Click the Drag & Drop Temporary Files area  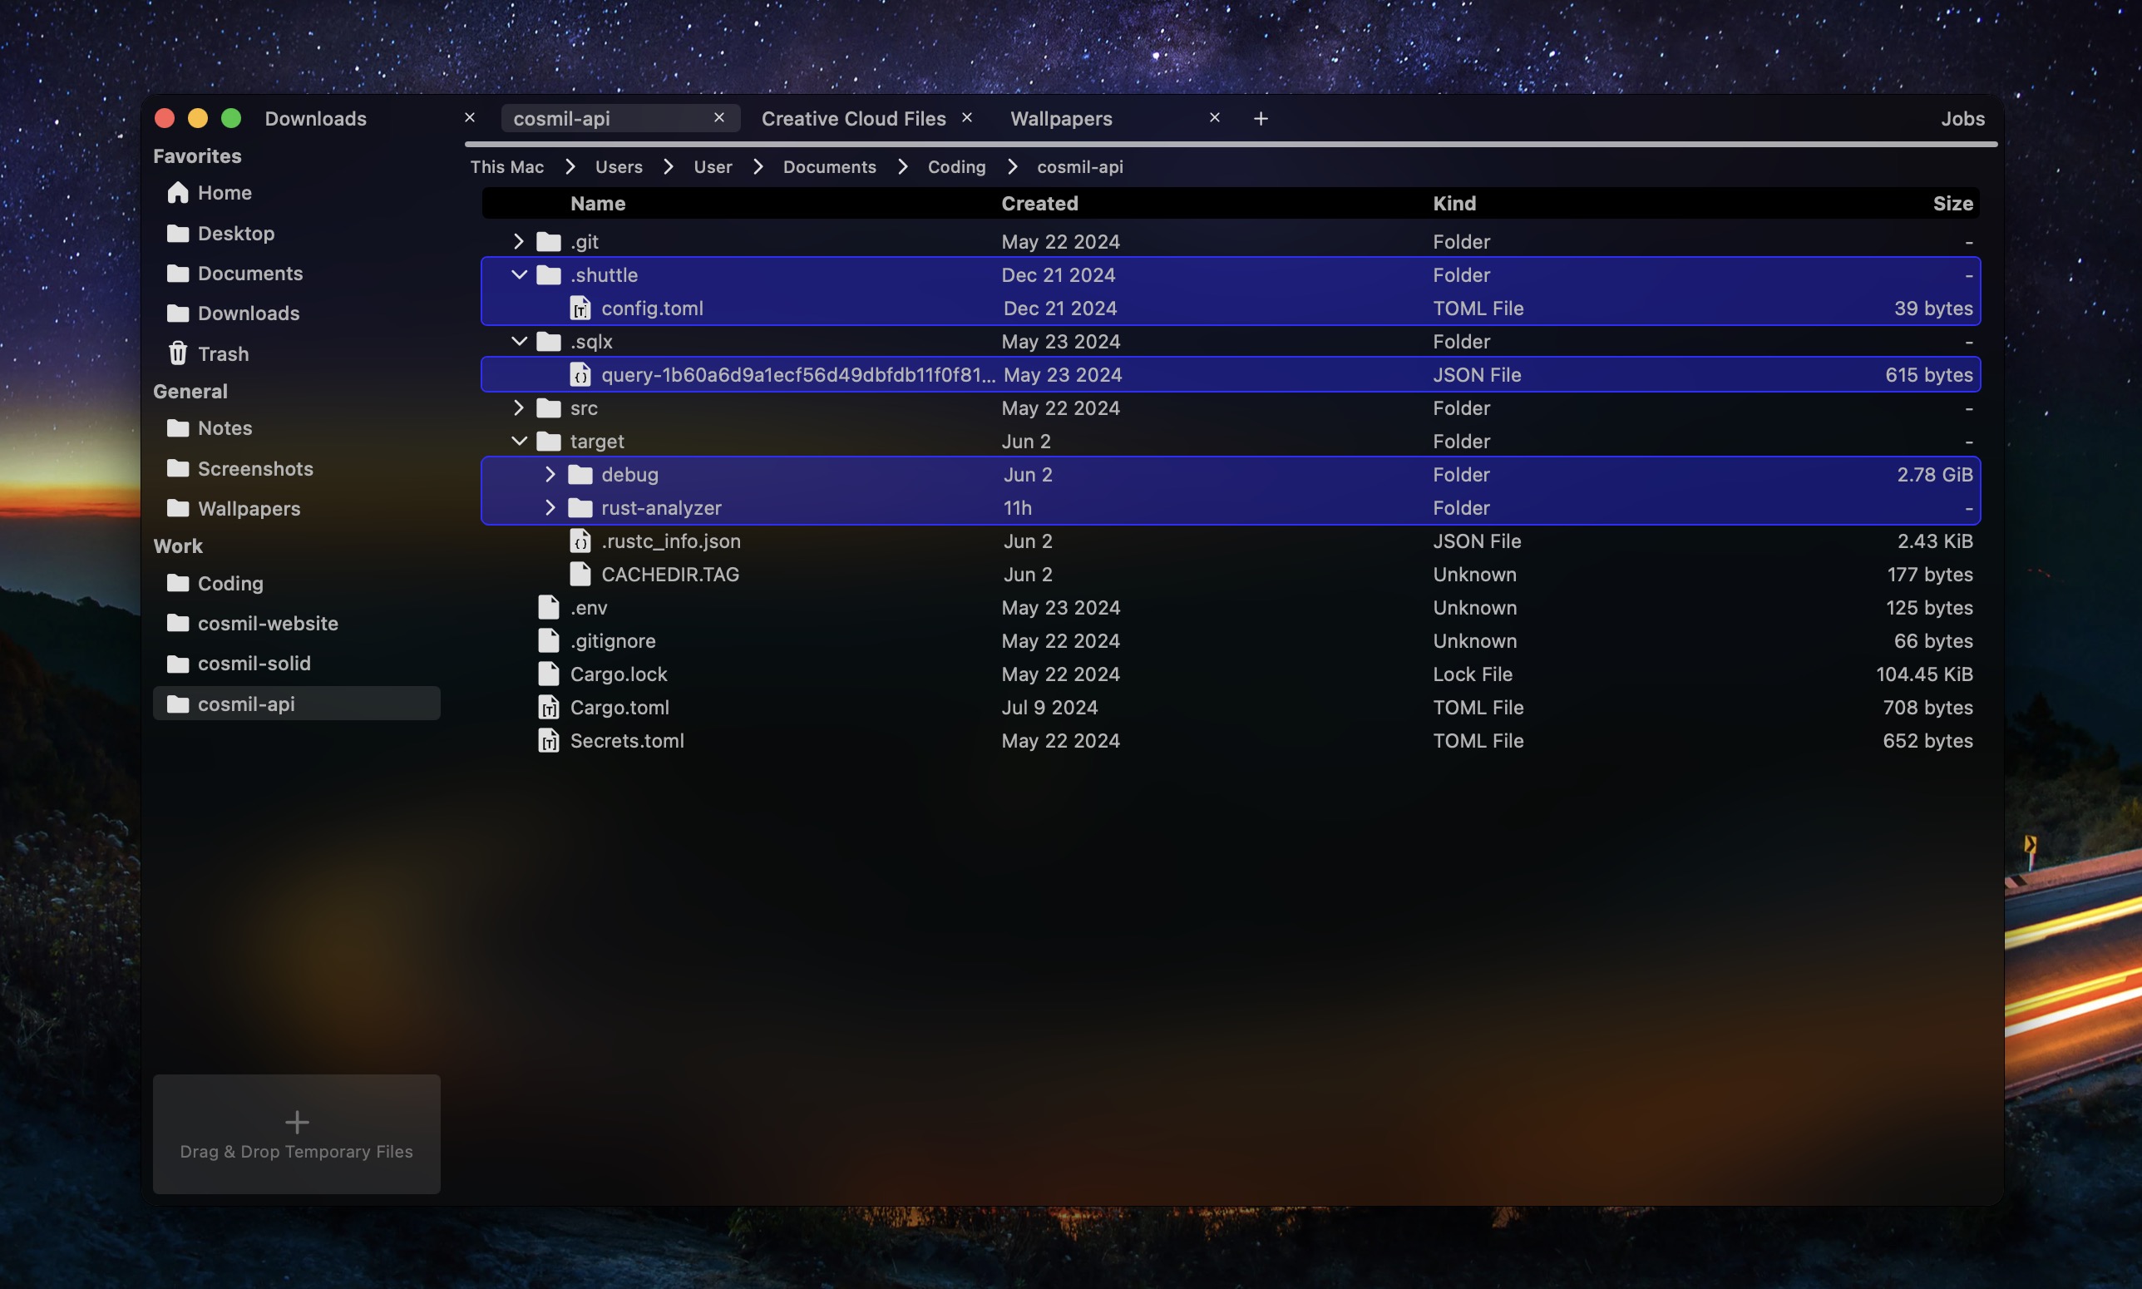(296, 1133)
